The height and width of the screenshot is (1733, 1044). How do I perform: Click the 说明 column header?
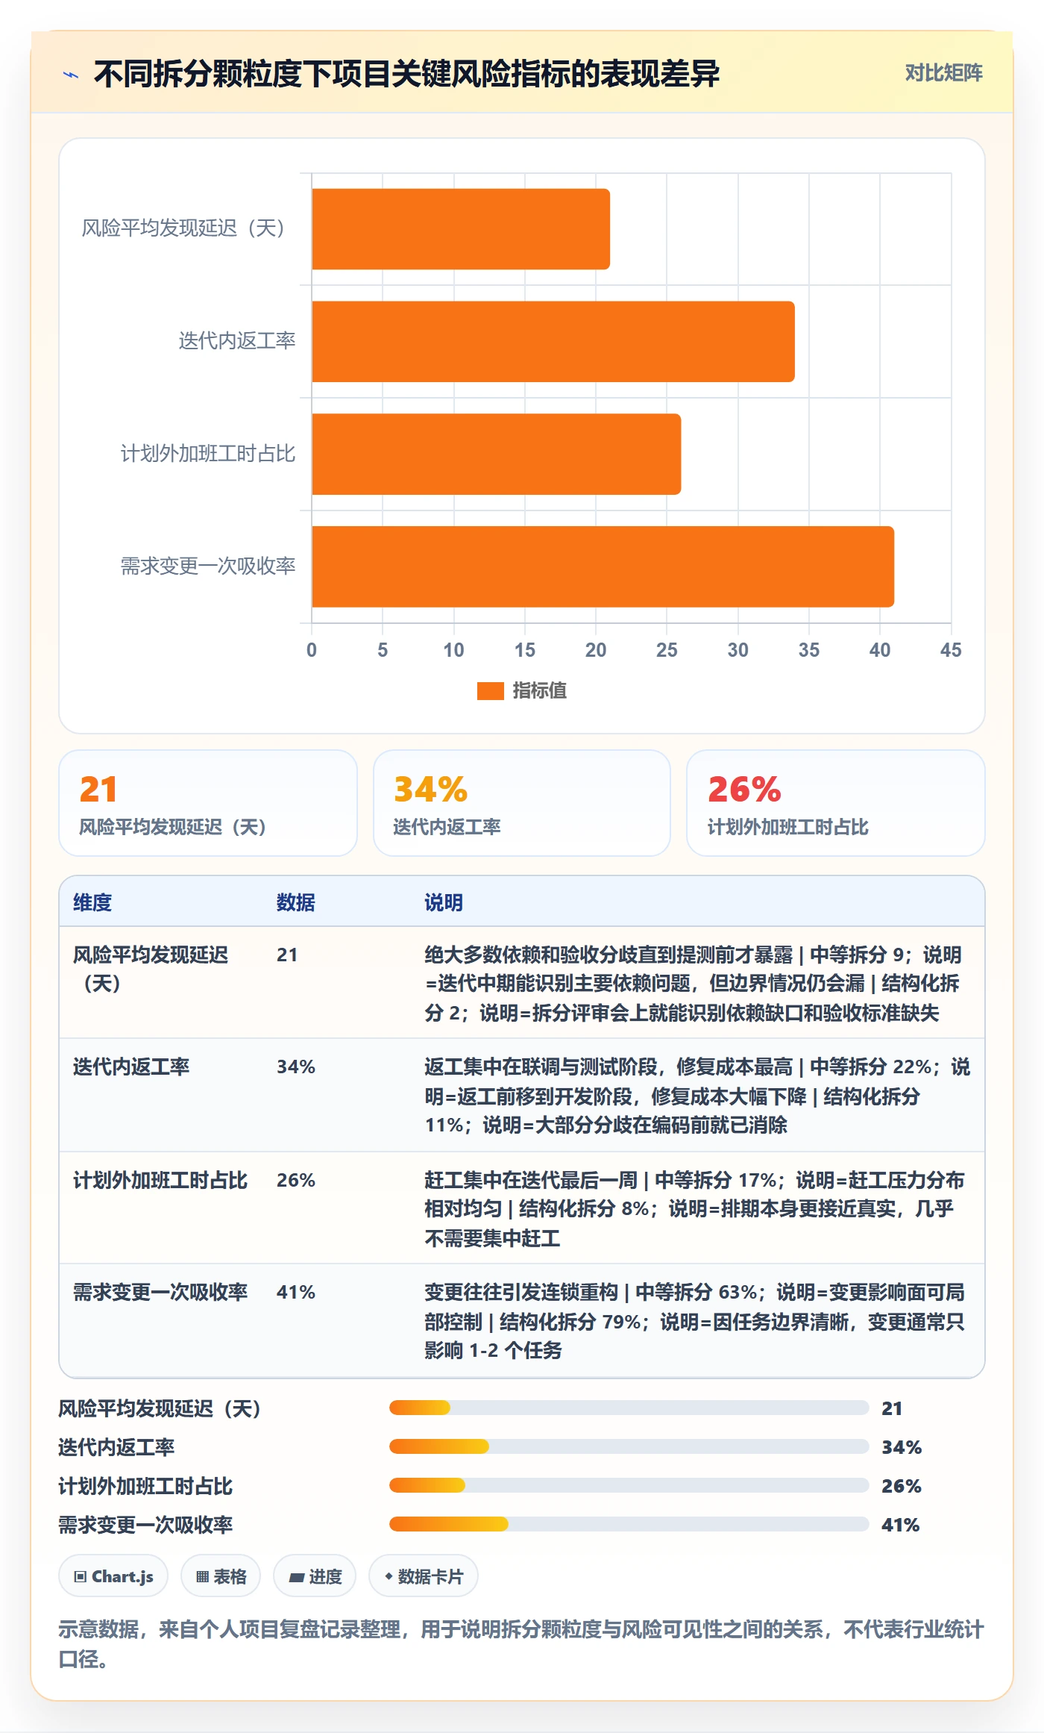444,902
